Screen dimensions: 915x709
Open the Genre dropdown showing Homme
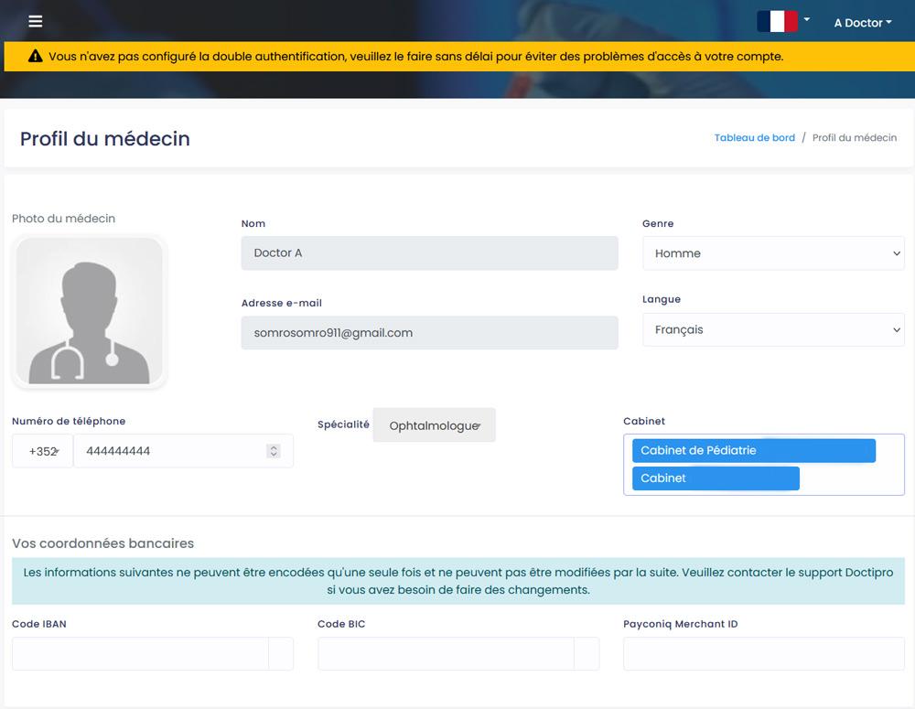point(773,253)
